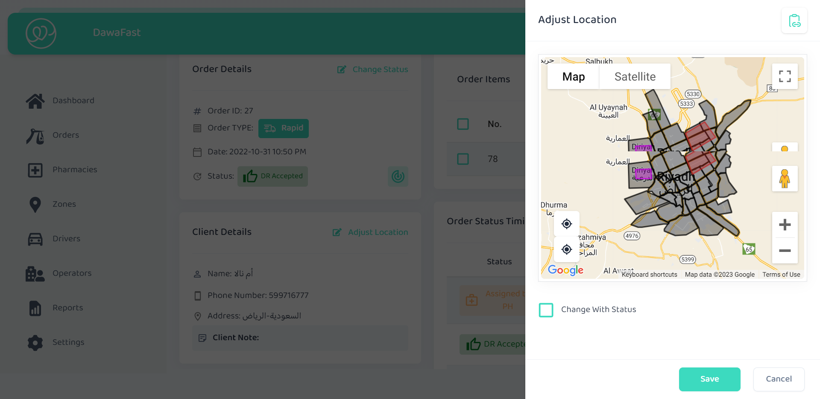
Task: Cancel the Adjust Location panel
Action: (779, 379)
